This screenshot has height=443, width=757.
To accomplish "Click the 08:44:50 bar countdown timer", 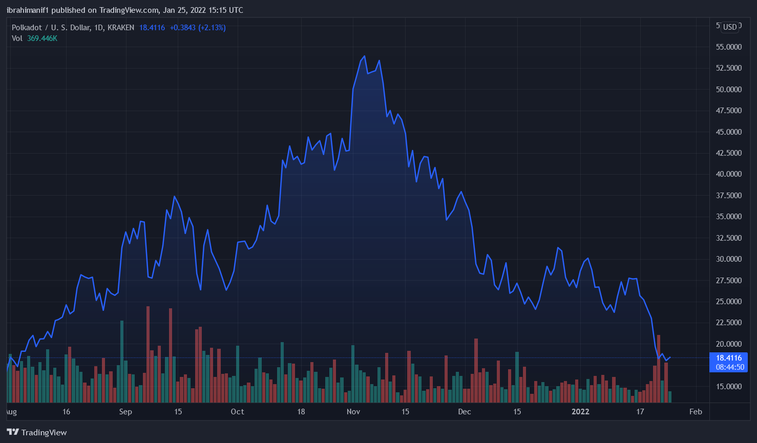I will (728, 367).
